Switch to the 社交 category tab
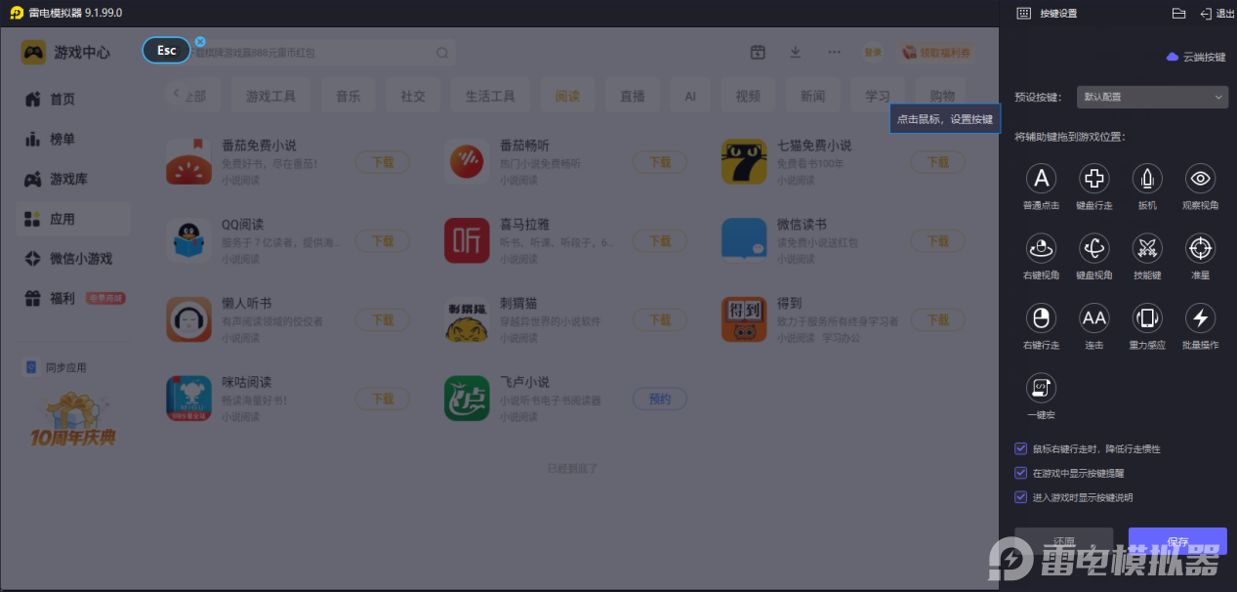Screen dimensions: 1237x592 tap(413, 97)
